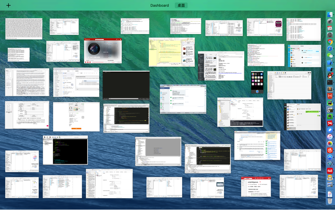Open App Store icon in Dock
This screenshot has height=210, width=335.
click(330, 157)
